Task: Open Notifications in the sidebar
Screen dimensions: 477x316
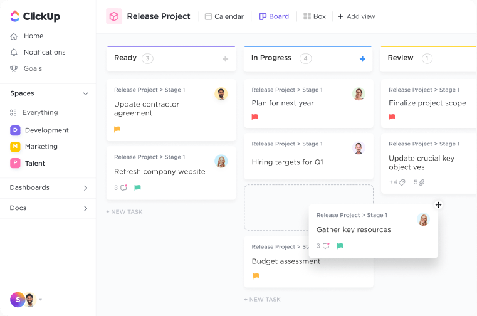Action: (x=45, y=52)
